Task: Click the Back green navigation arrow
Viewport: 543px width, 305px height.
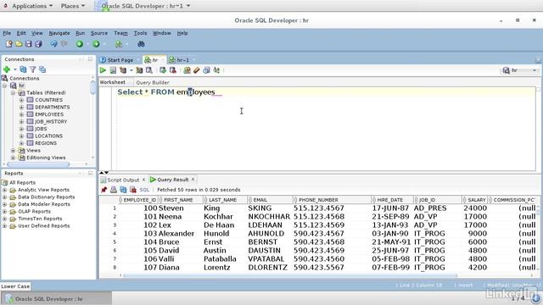Action: pos(80,44)
